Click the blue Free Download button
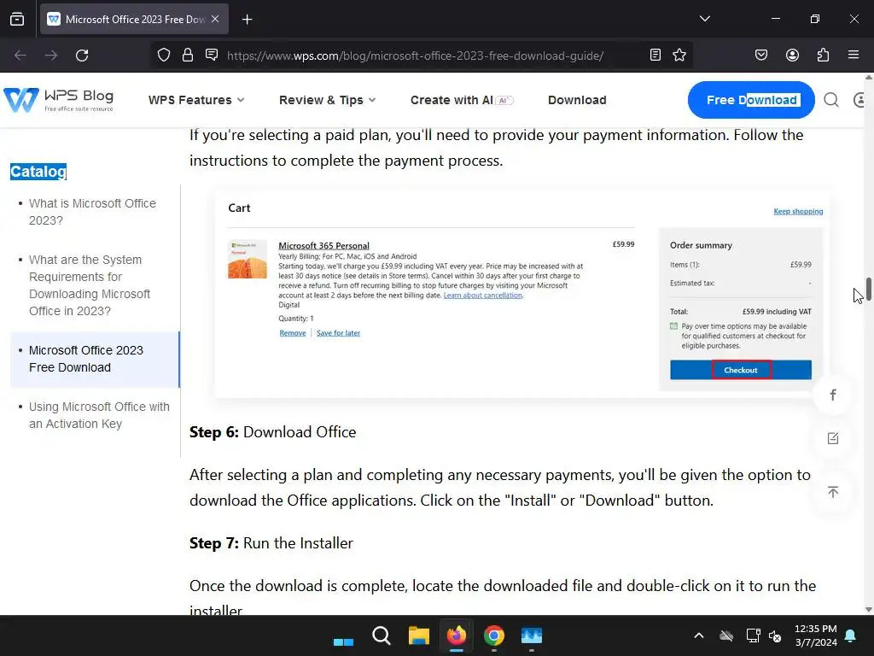This screenshot has height=656, width=874. point(751,100)
